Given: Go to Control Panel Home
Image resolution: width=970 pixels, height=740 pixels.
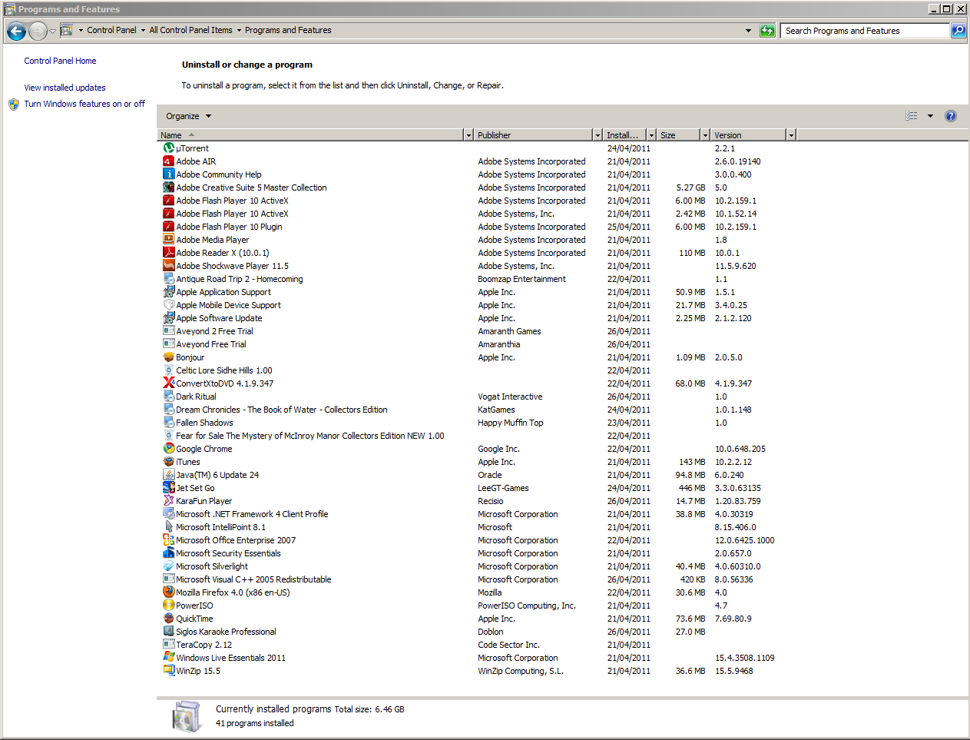Looking at the screenshot, I should pos(60,61).
